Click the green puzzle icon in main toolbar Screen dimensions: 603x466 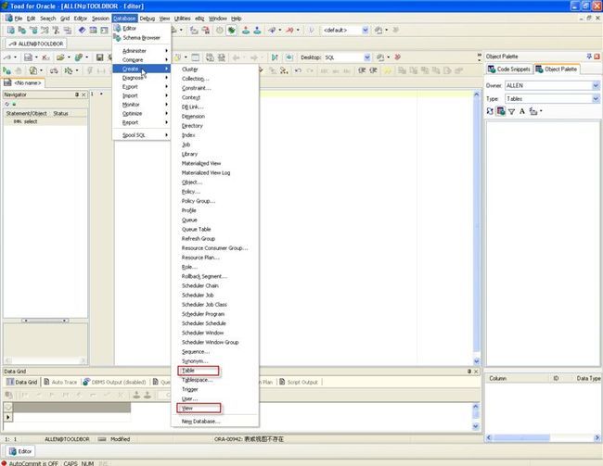point(231,30)
